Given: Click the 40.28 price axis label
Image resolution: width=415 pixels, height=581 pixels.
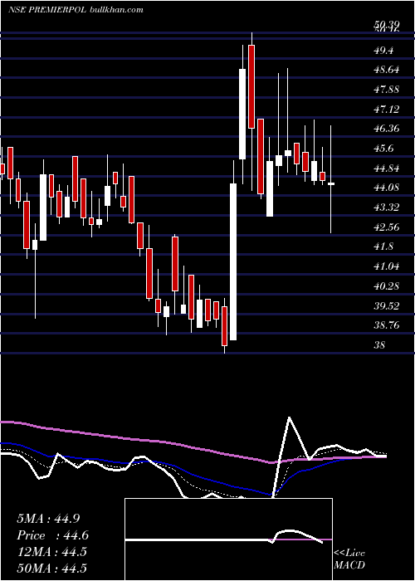Looking at the screenshot, I should click(x=387, y=286).
